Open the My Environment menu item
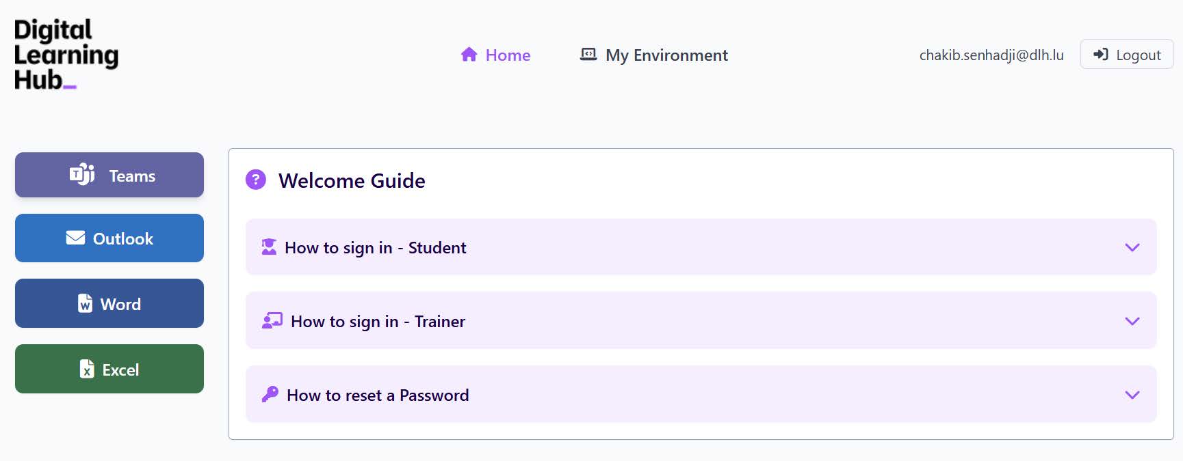 point(666,55)
